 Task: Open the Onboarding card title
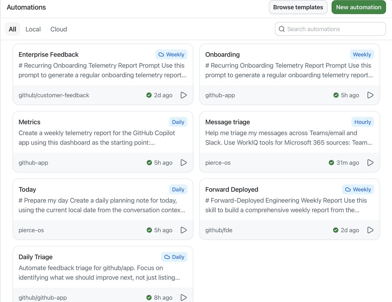point(222,55)
